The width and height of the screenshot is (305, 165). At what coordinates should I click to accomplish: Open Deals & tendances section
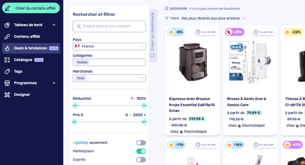(x=31, y=48)
